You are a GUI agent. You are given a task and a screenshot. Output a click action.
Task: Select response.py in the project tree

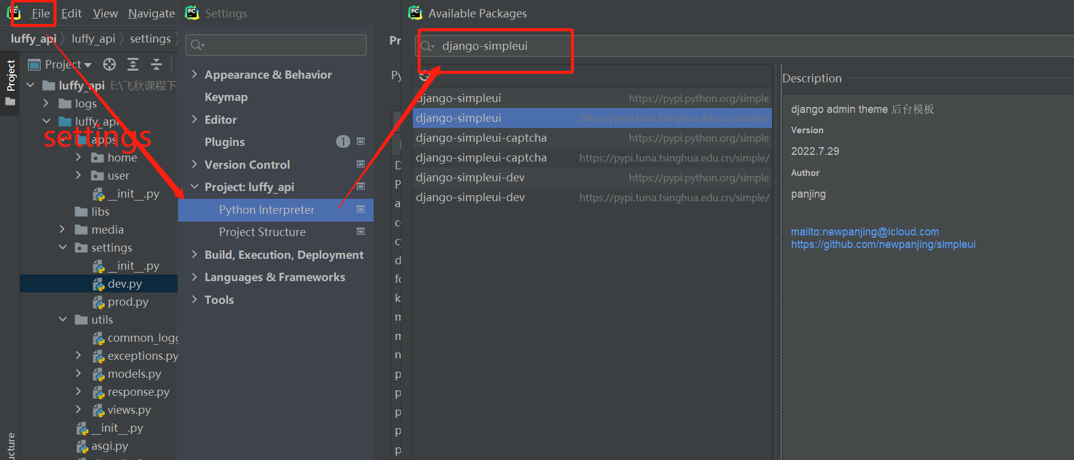coord(138,392)
